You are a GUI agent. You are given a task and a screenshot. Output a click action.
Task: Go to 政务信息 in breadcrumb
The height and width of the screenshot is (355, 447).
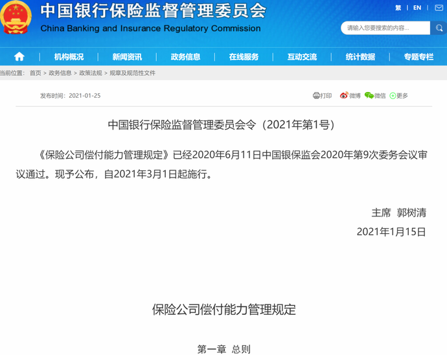[x=60, y=73]
